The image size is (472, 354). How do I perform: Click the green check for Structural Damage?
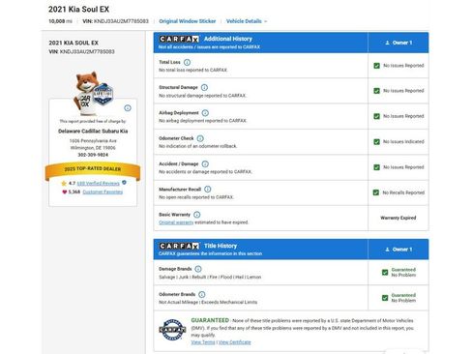(x=376, y=91)
